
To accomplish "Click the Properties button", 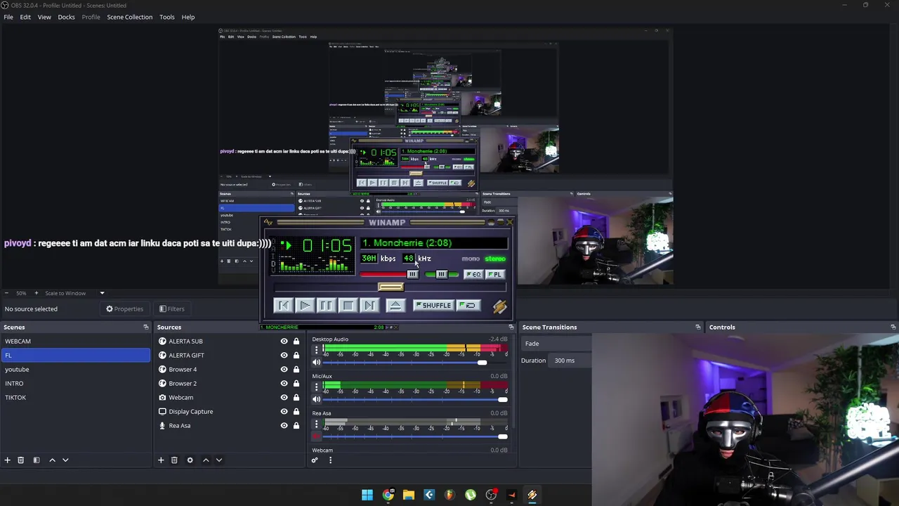I will tap(124, 309).
